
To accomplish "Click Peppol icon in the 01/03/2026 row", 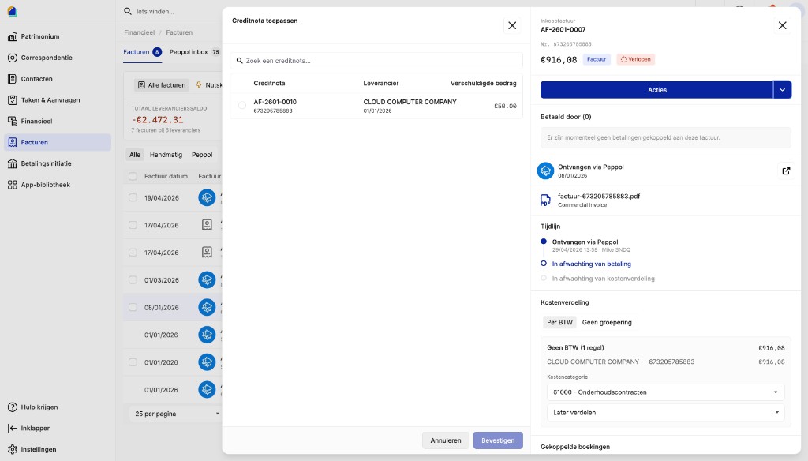I will click(x=207, y=280).
